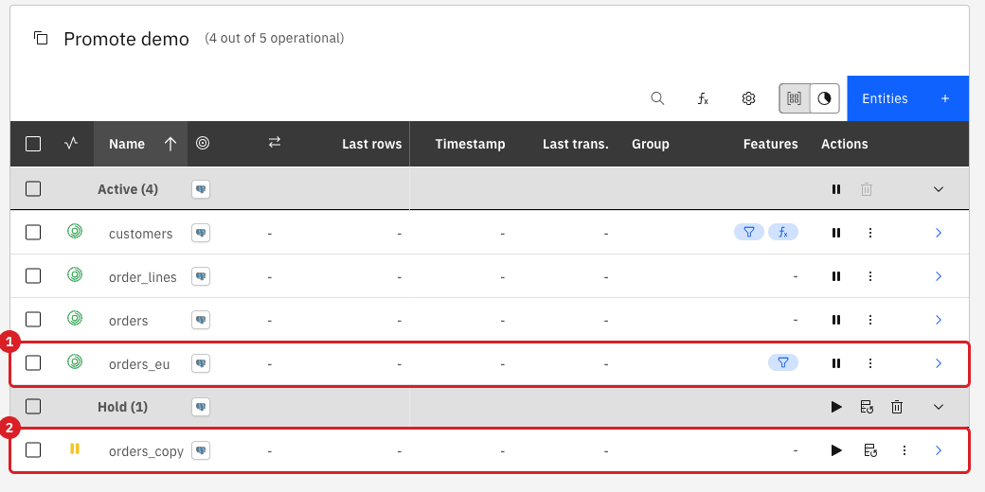Click the Entities button

tap(907, 98)
